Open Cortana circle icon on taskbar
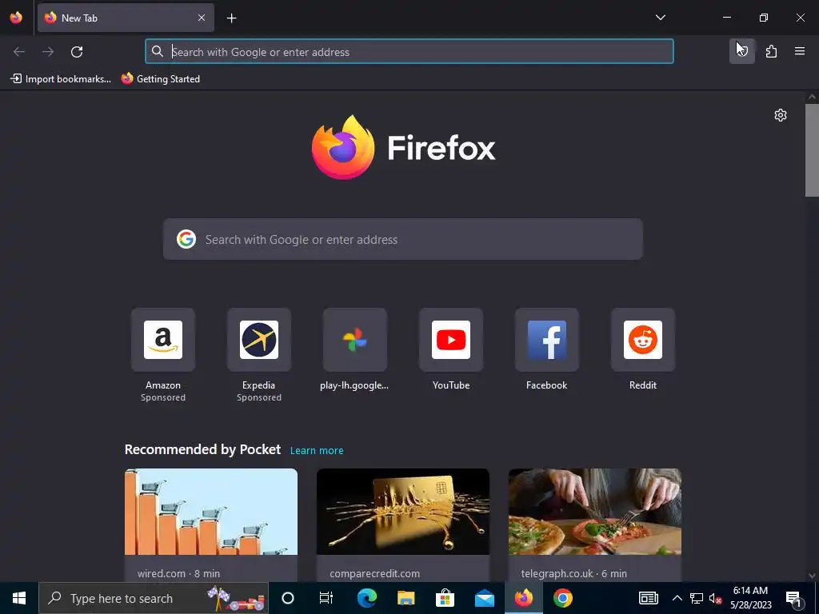Screen dimensions: 819x614 [x=288, y=598]
